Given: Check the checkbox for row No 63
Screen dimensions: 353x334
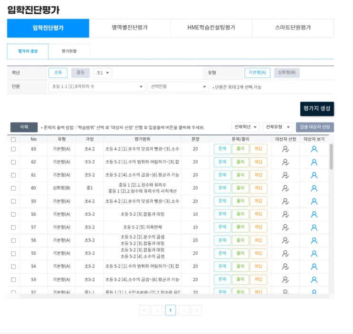Looking at the screenshot, I should [13, 149].
